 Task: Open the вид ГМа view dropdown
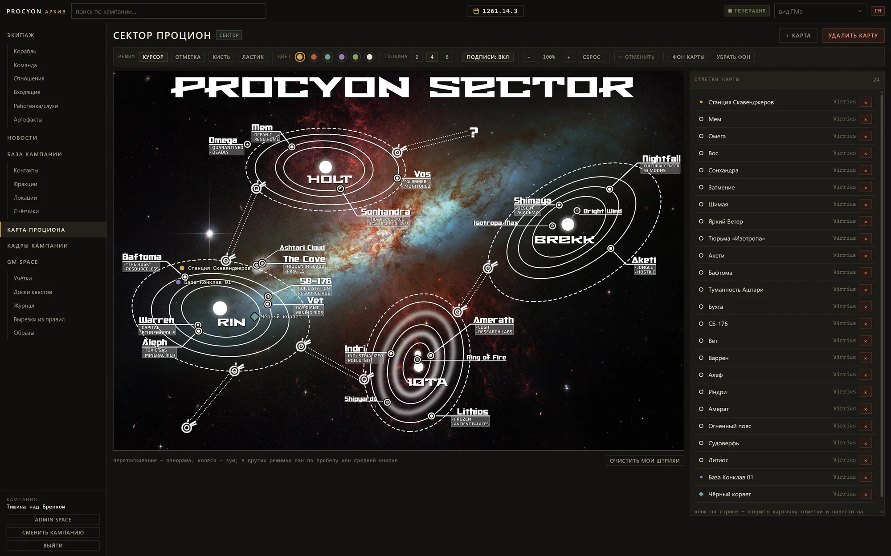coord(820,11)
